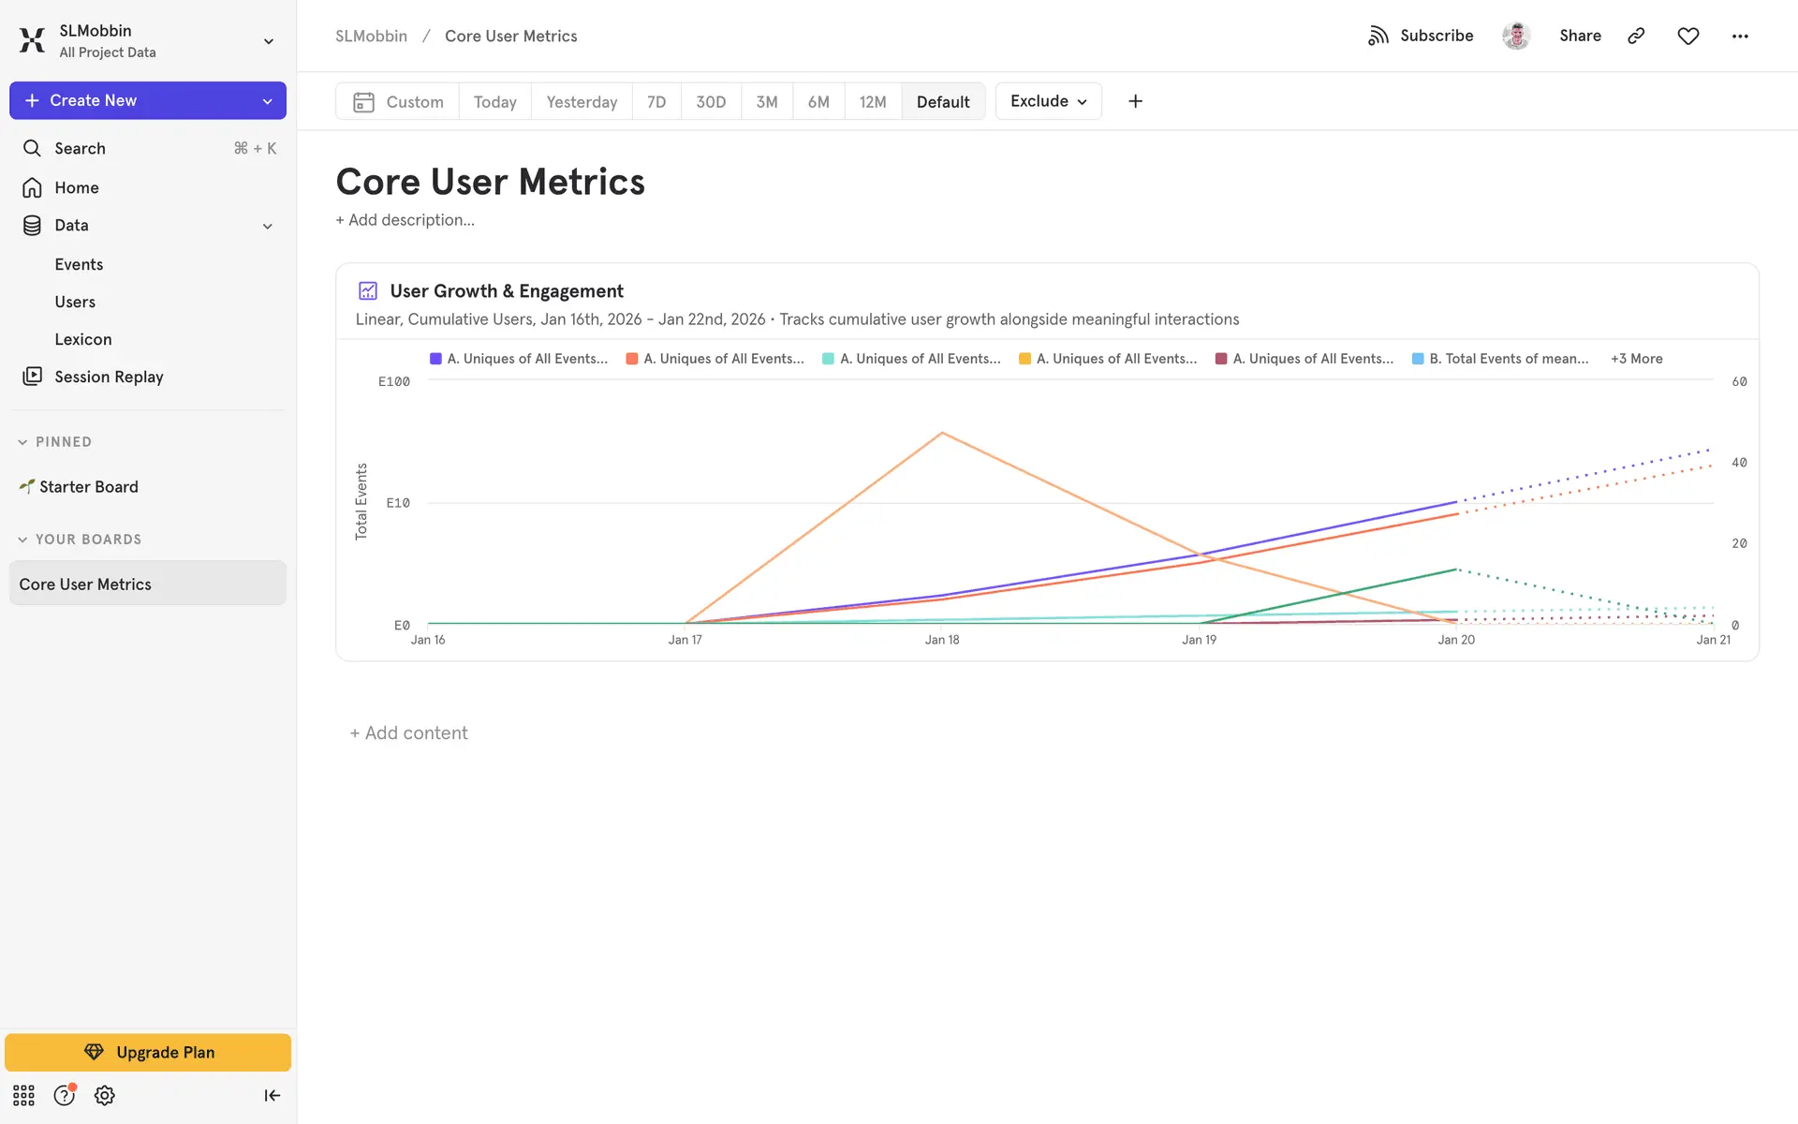Open the apps grid icon
Image resolution: width=1798 pixels, height=1124 pixels.
pos(23,1095)
